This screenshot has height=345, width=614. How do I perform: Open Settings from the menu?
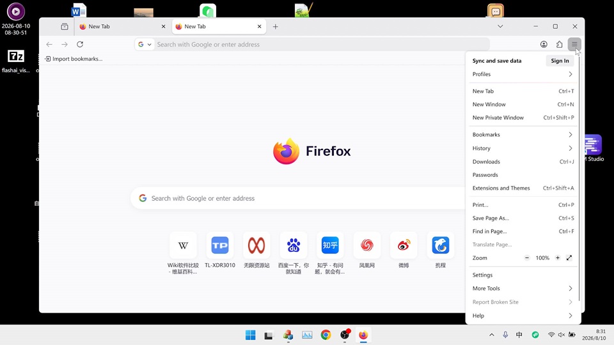tap(523, 275)
